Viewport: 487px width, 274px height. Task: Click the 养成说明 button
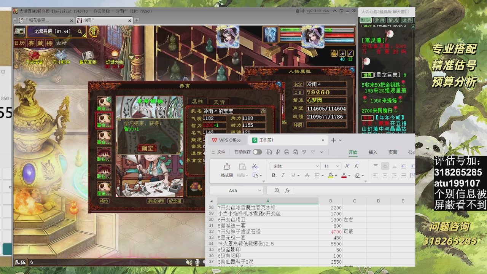156,201
